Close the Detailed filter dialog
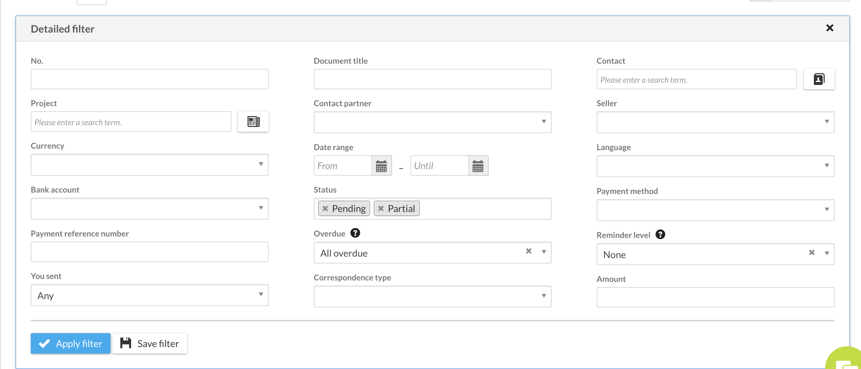Viewport: 861px width, 369px height. tap(830, 28)
